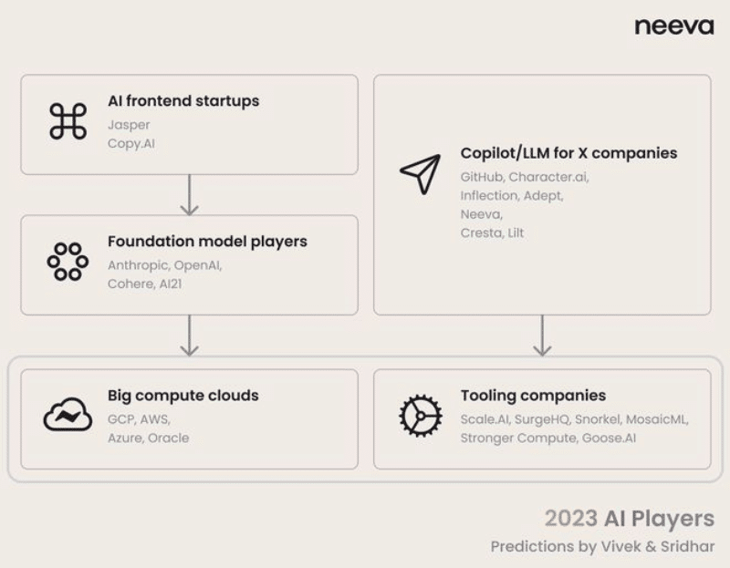Click the command symbol icon
The height and width of the screenshot is (568, 730).
click(x=68, y=121)
